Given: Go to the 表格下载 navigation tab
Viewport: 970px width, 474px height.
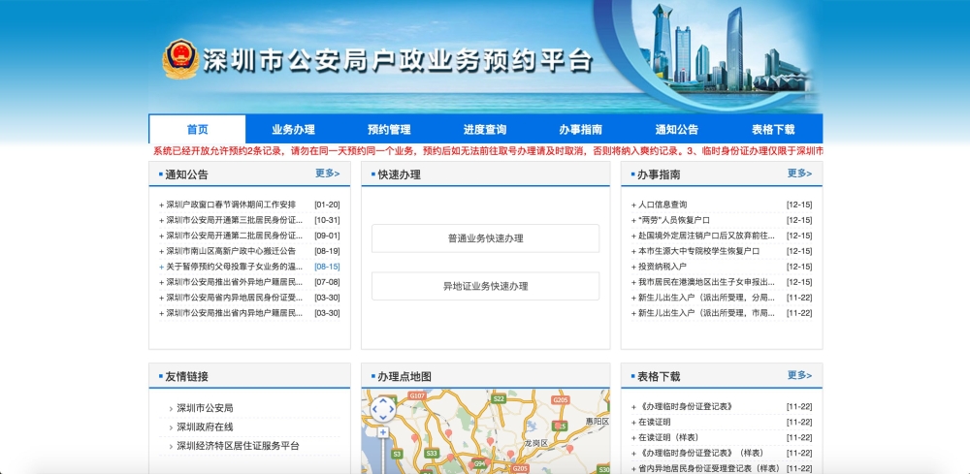Looking at the screenshot, I should (x=773, y=129).
